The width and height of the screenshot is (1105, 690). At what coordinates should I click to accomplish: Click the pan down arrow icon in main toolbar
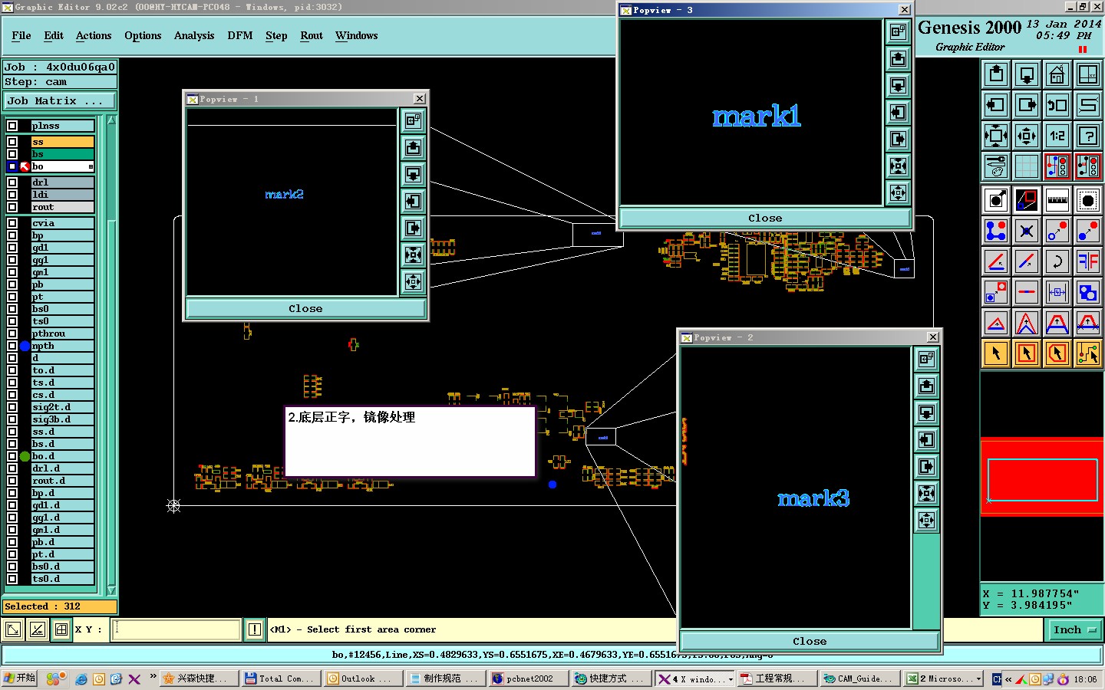point(1027,74)
